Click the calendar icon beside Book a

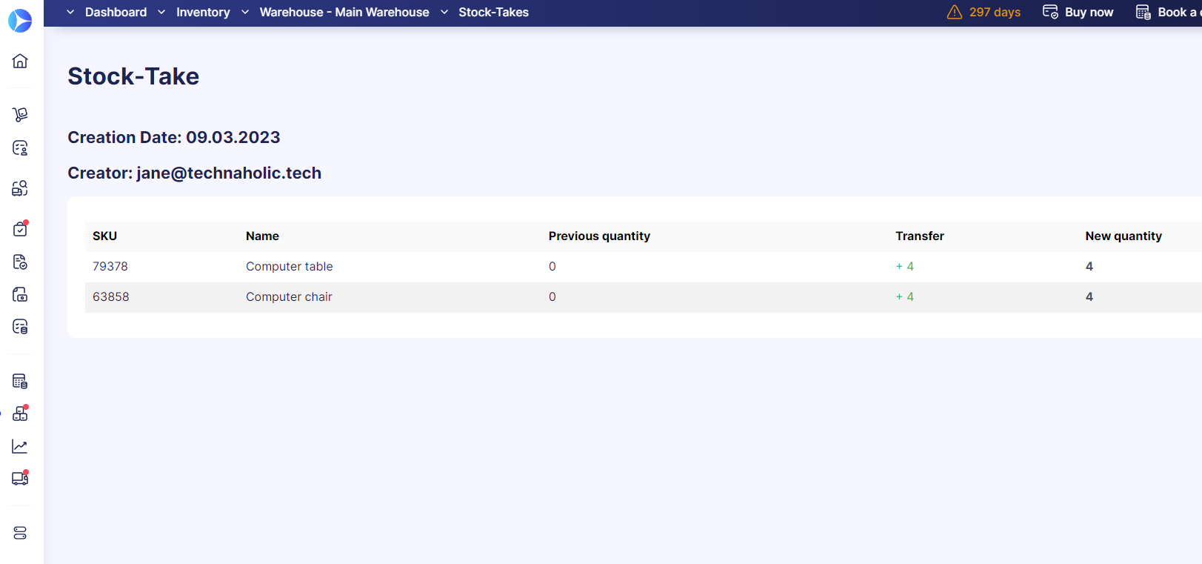click(x=1143, y=12)
